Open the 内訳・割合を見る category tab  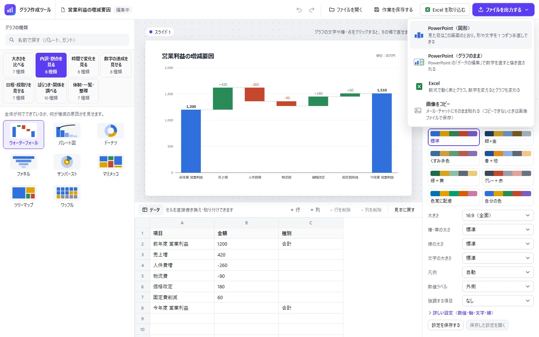click(x=51, y=65)
